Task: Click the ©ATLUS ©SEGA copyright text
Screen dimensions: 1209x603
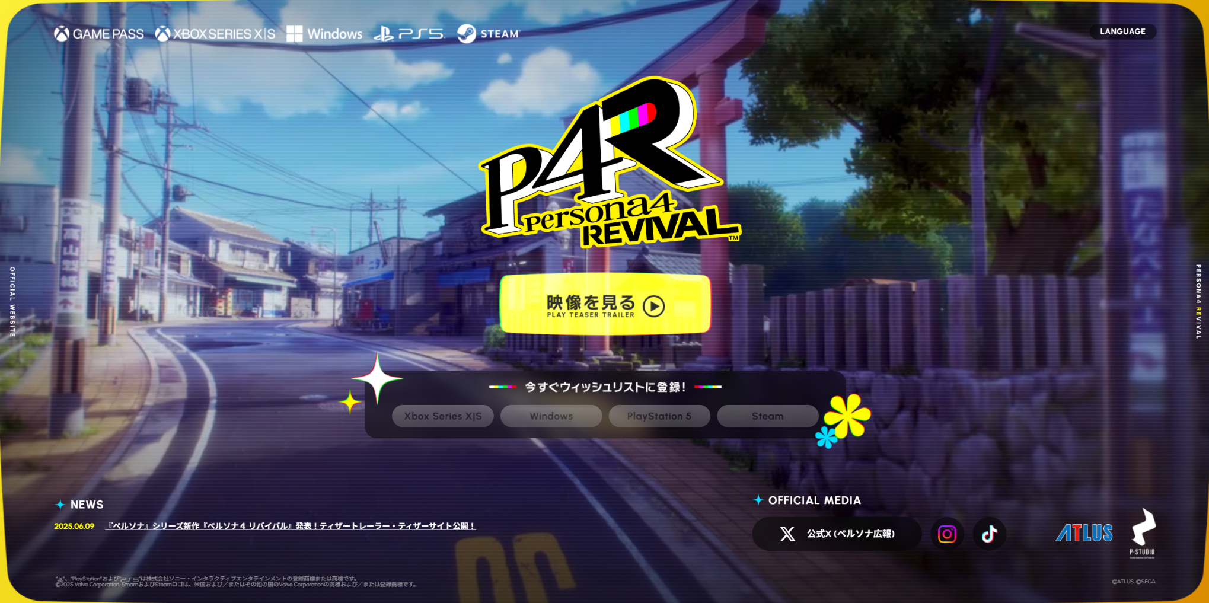Action: pyautogui.click(x=1134, y=582)
